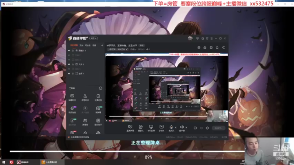Open Windows Start button
This screenshot has width=294, height=165.
pos(4,162)
